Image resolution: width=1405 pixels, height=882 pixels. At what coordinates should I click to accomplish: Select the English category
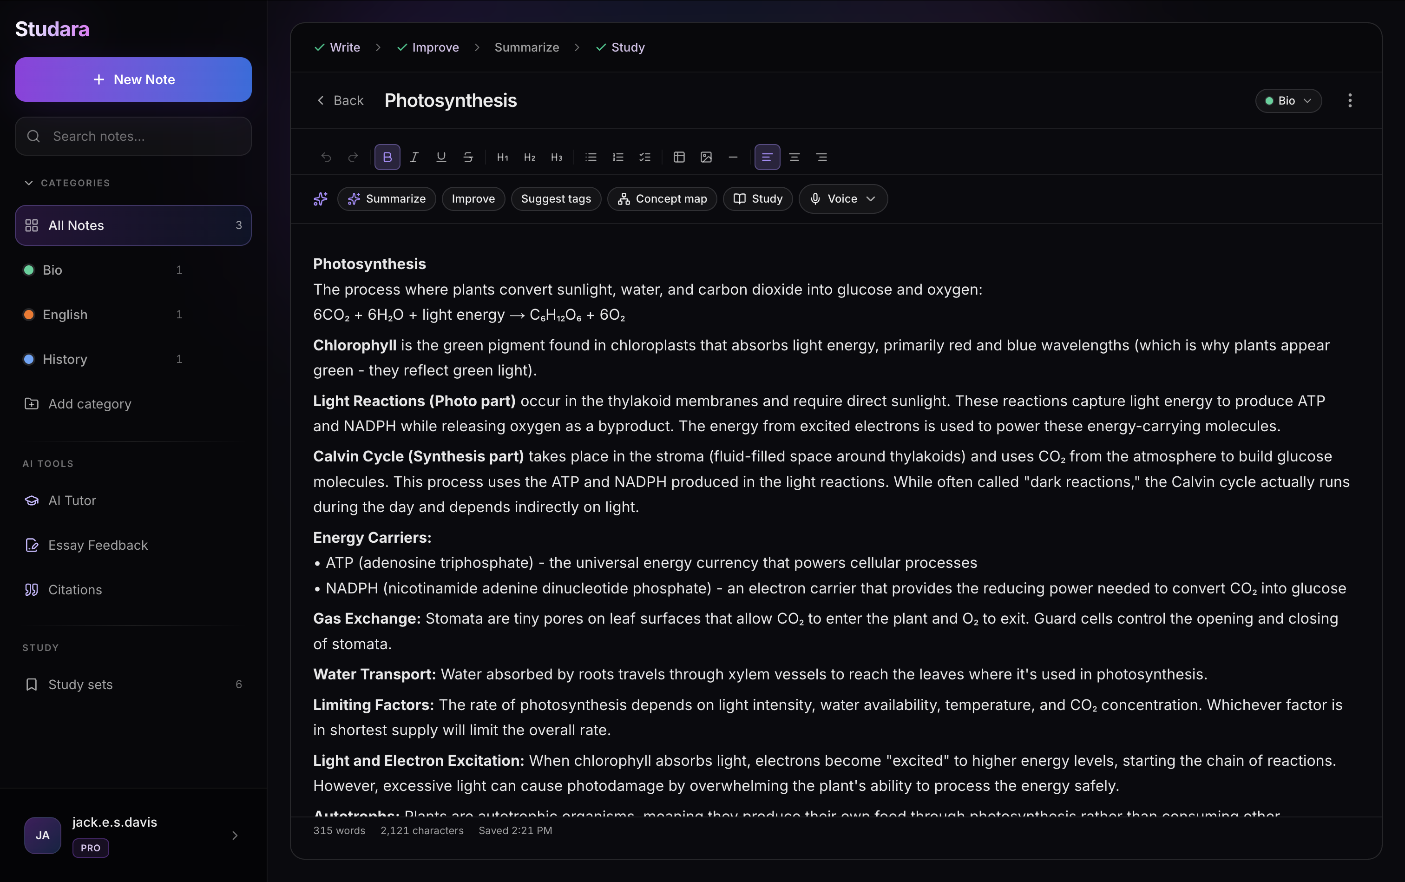(104, 315)
